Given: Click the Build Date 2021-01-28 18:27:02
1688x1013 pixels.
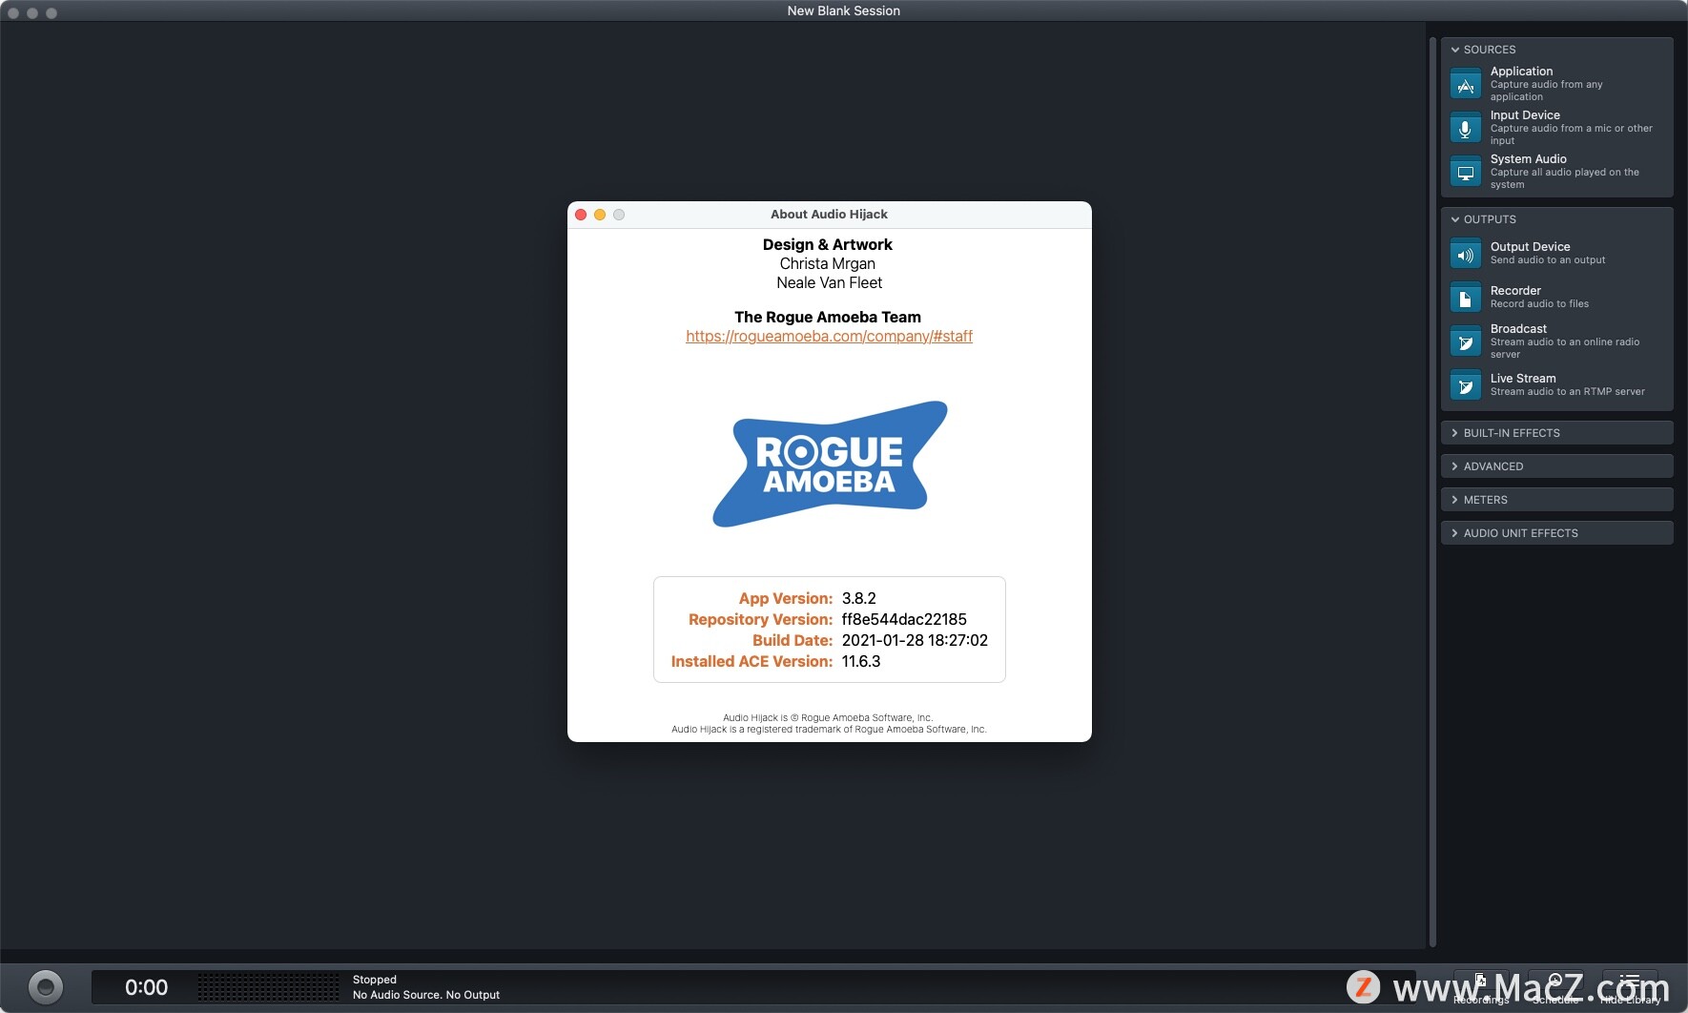Looking at the screenshot, I should coord(915,640).
